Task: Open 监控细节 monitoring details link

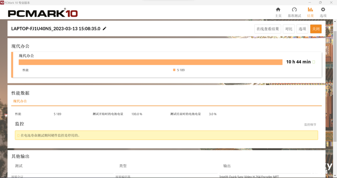Action: tap(310, 125)
